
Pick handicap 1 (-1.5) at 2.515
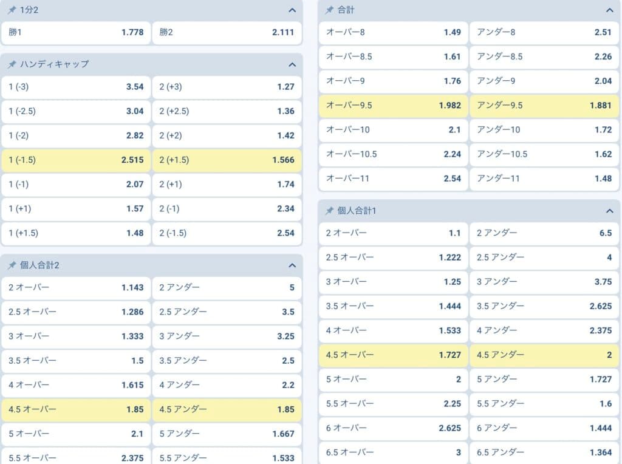click(x=76, y=160)
